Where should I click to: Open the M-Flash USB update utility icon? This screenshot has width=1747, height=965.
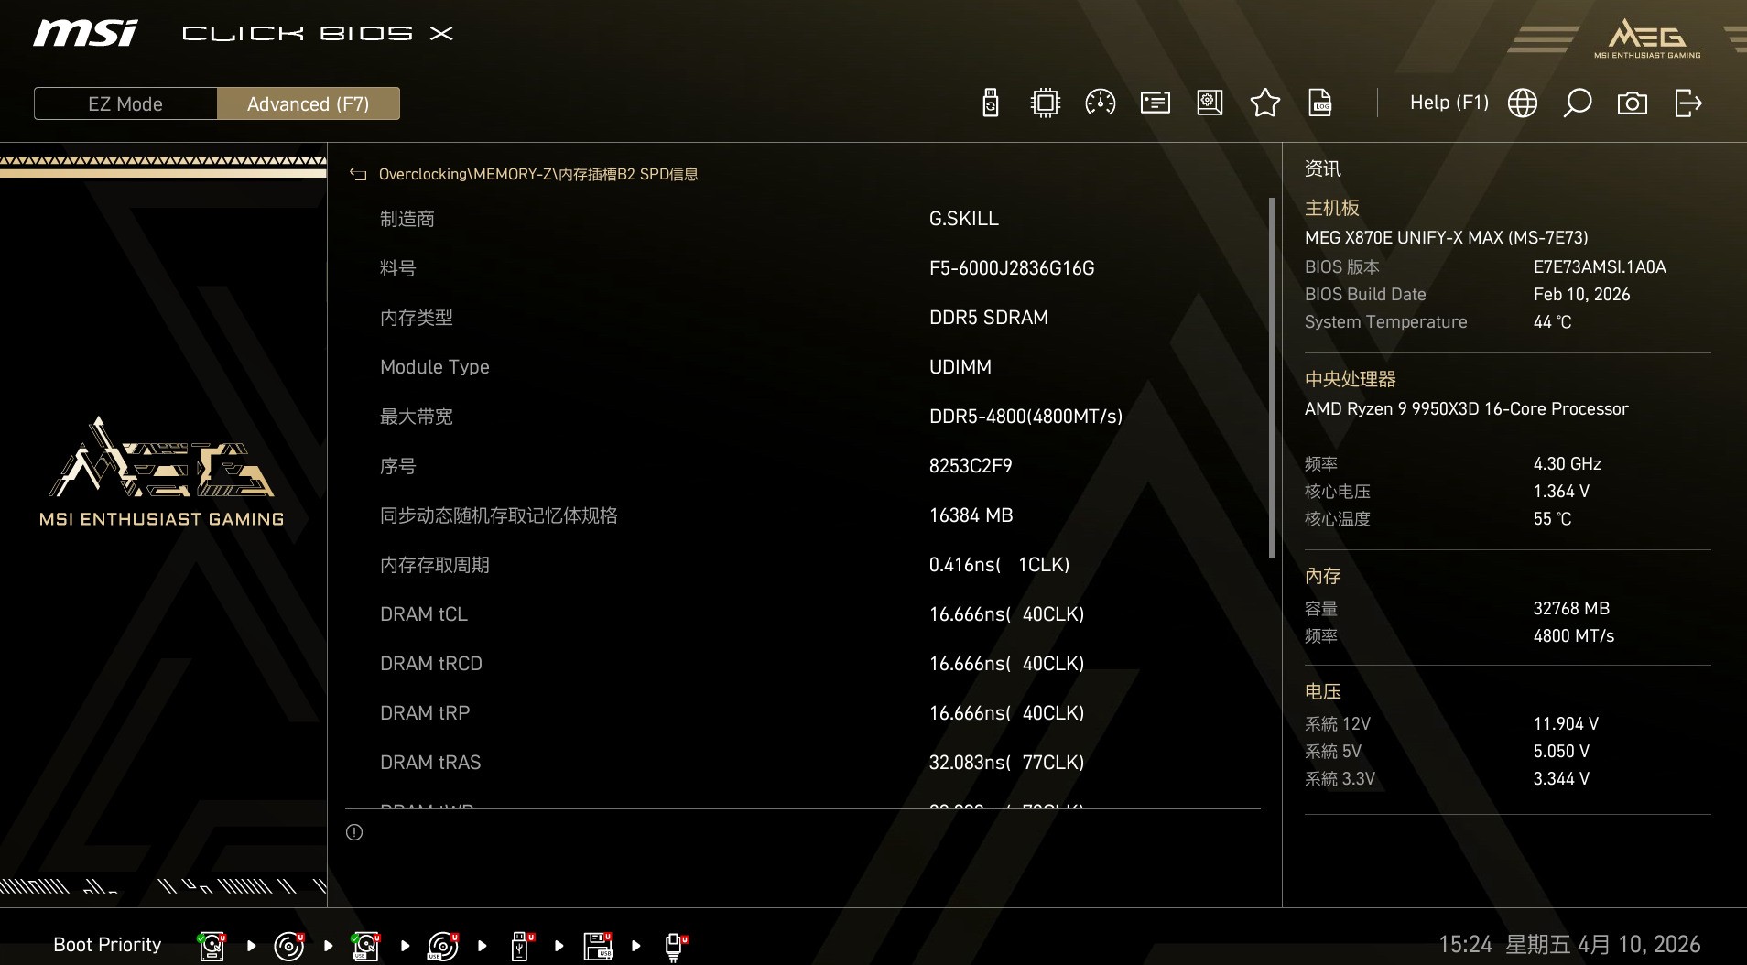pyautogui.click(x=990, y=103)
